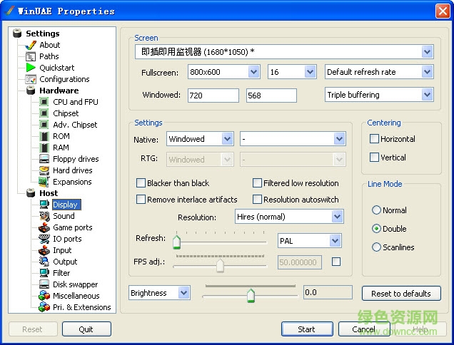Click the Filter monitor icon
454x345 pixels.
(x=44, y=273)
